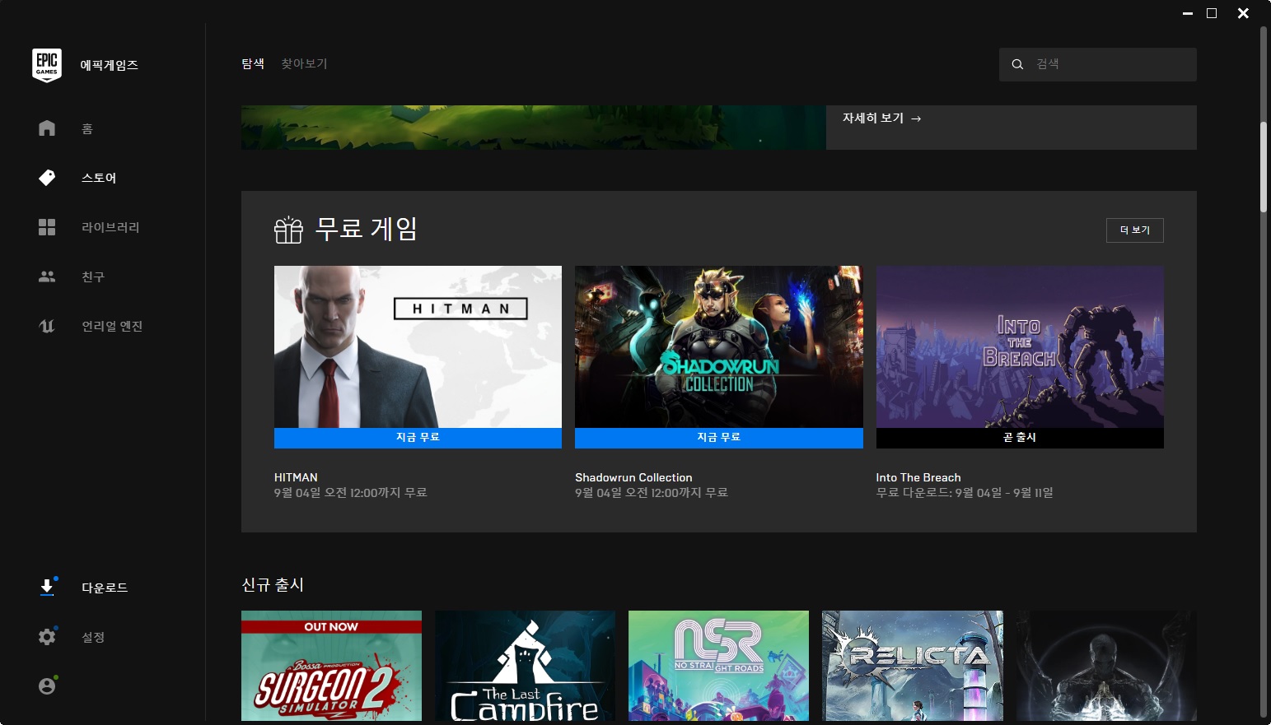
Task: Click the vertical scrollbar thumb
Action: (1264, 167)
